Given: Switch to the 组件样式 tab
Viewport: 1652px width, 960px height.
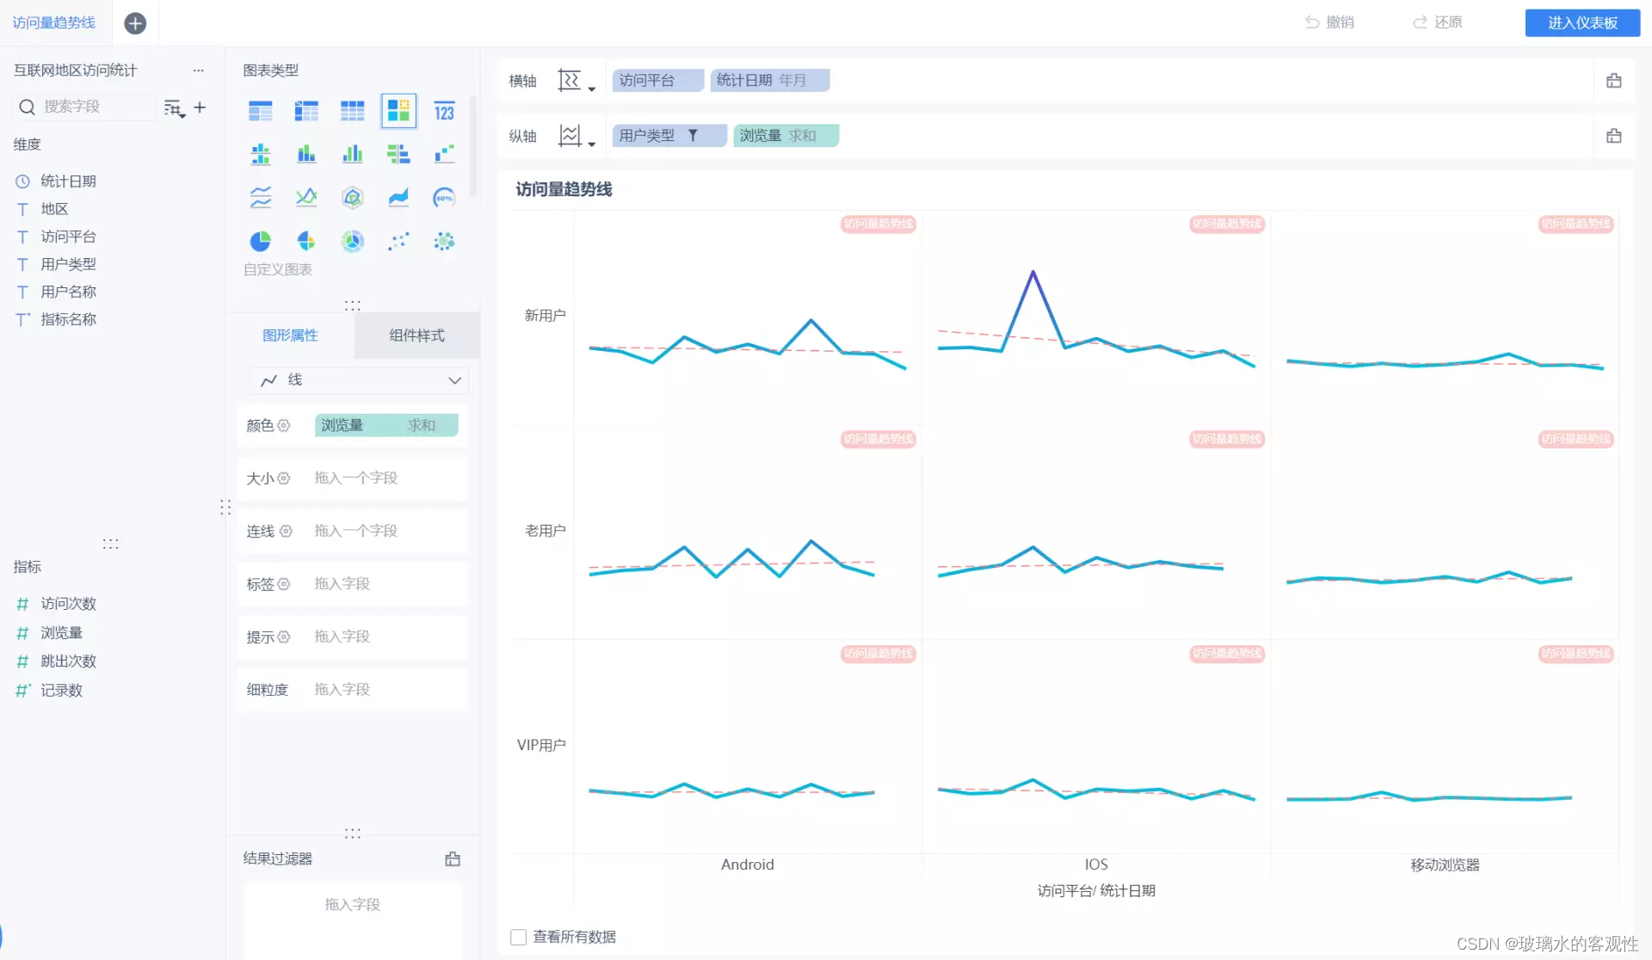Looking at the screenshot, I should click(x=416, y=335).
